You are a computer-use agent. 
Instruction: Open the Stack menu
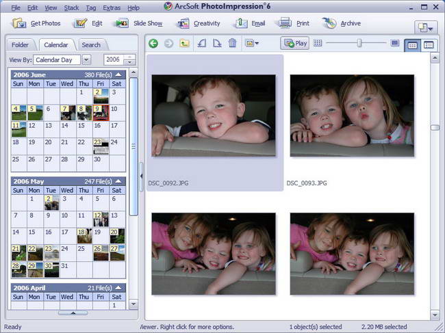point(71,8)
